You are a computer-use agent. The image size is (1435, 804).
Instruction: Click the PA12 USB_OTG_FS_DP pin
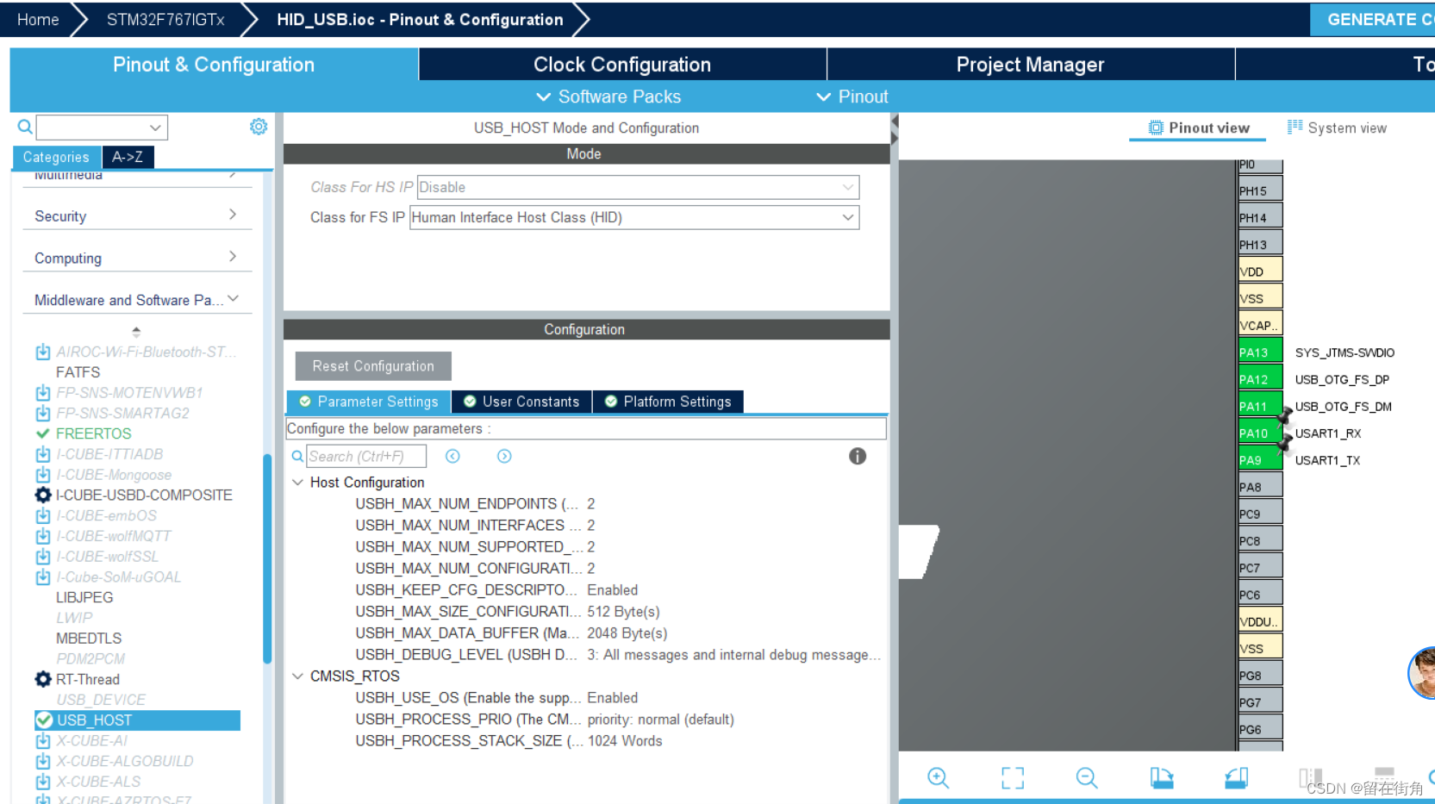tap(1260, 379)
